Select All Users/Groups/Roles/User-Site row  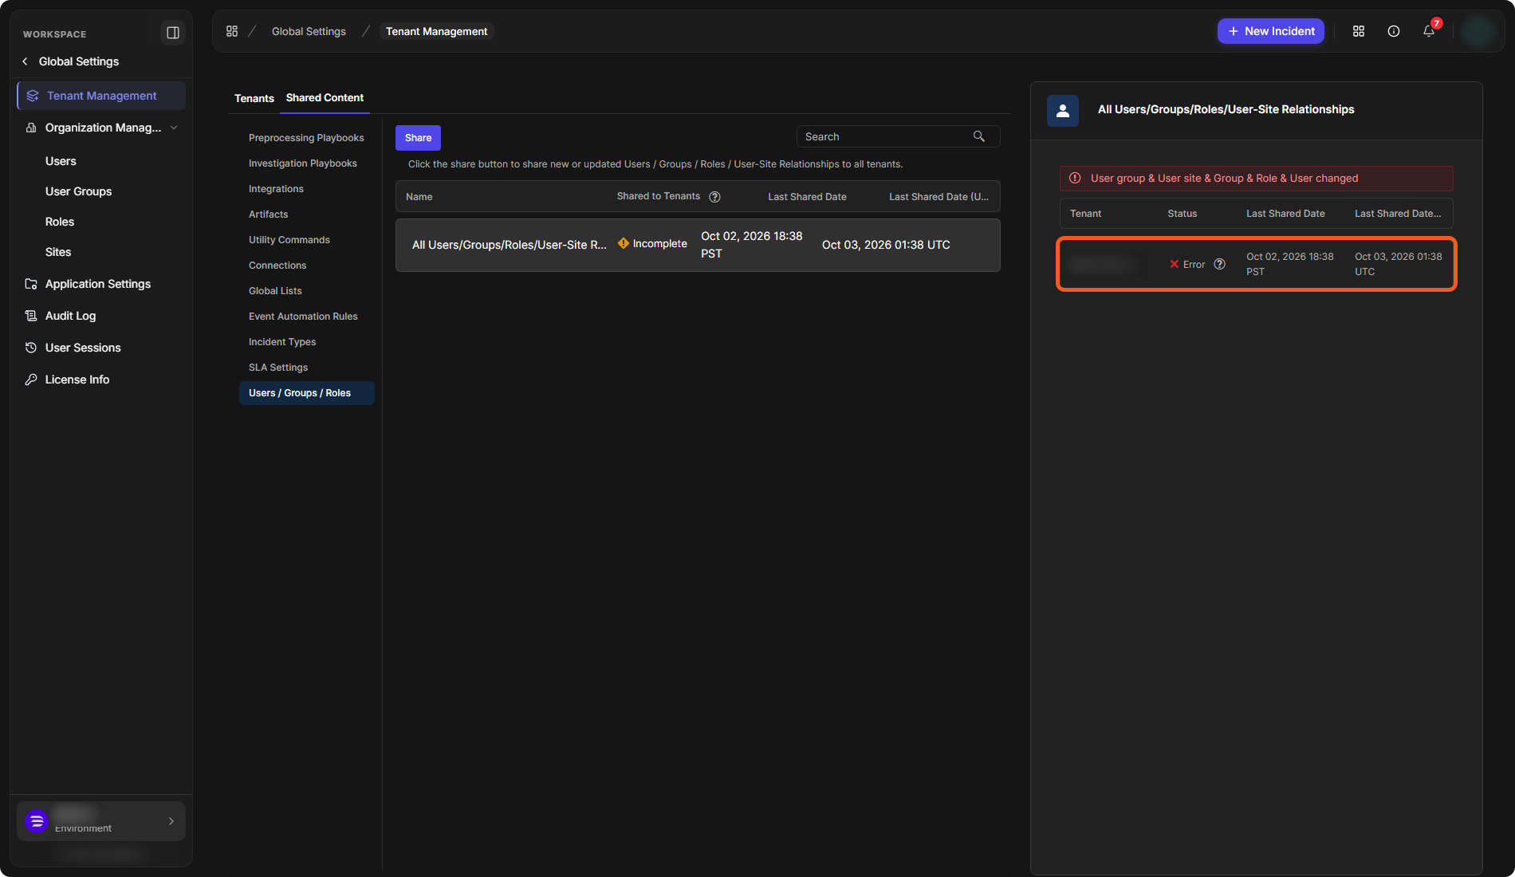coord(698,246)
